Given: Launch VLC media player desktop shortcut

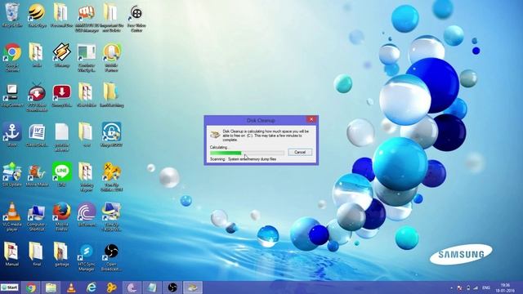Looking at the screenshot, I should click(12, 216).
